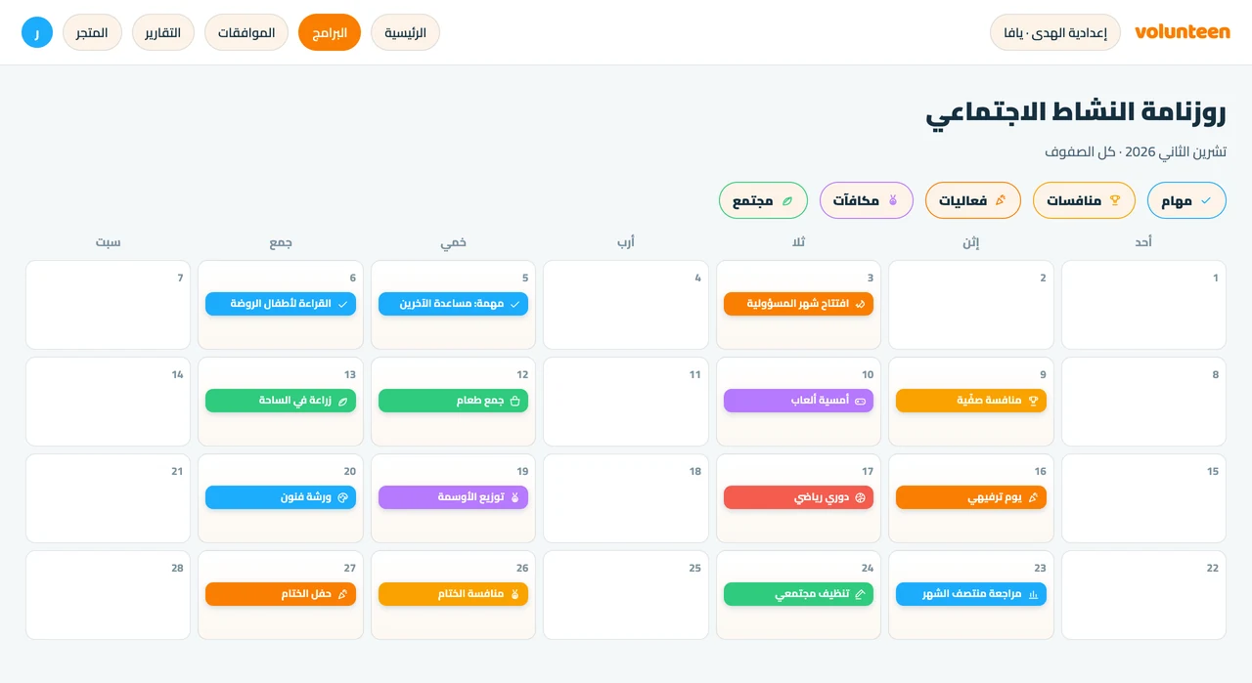
Task: Click the 'أرب' weekday header
Action: 626,241
